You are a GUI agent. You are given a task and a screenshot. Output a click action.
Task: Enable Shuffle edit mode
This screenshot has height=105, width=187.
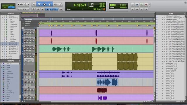click(5, 5)
